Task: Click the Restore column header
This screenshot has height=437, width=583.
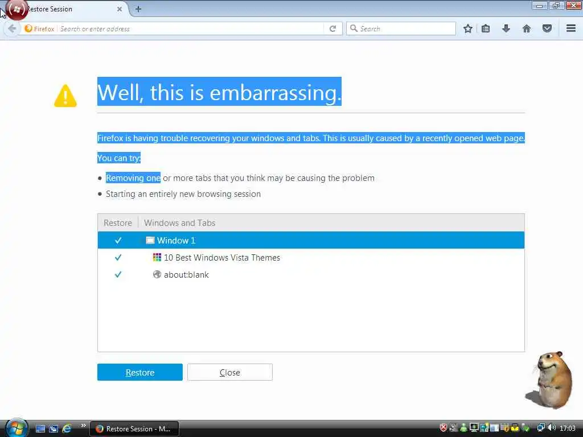Action: point(118,223)
